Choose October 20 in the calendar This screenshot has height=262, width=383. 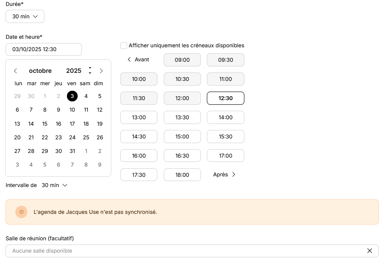(17, 138)
